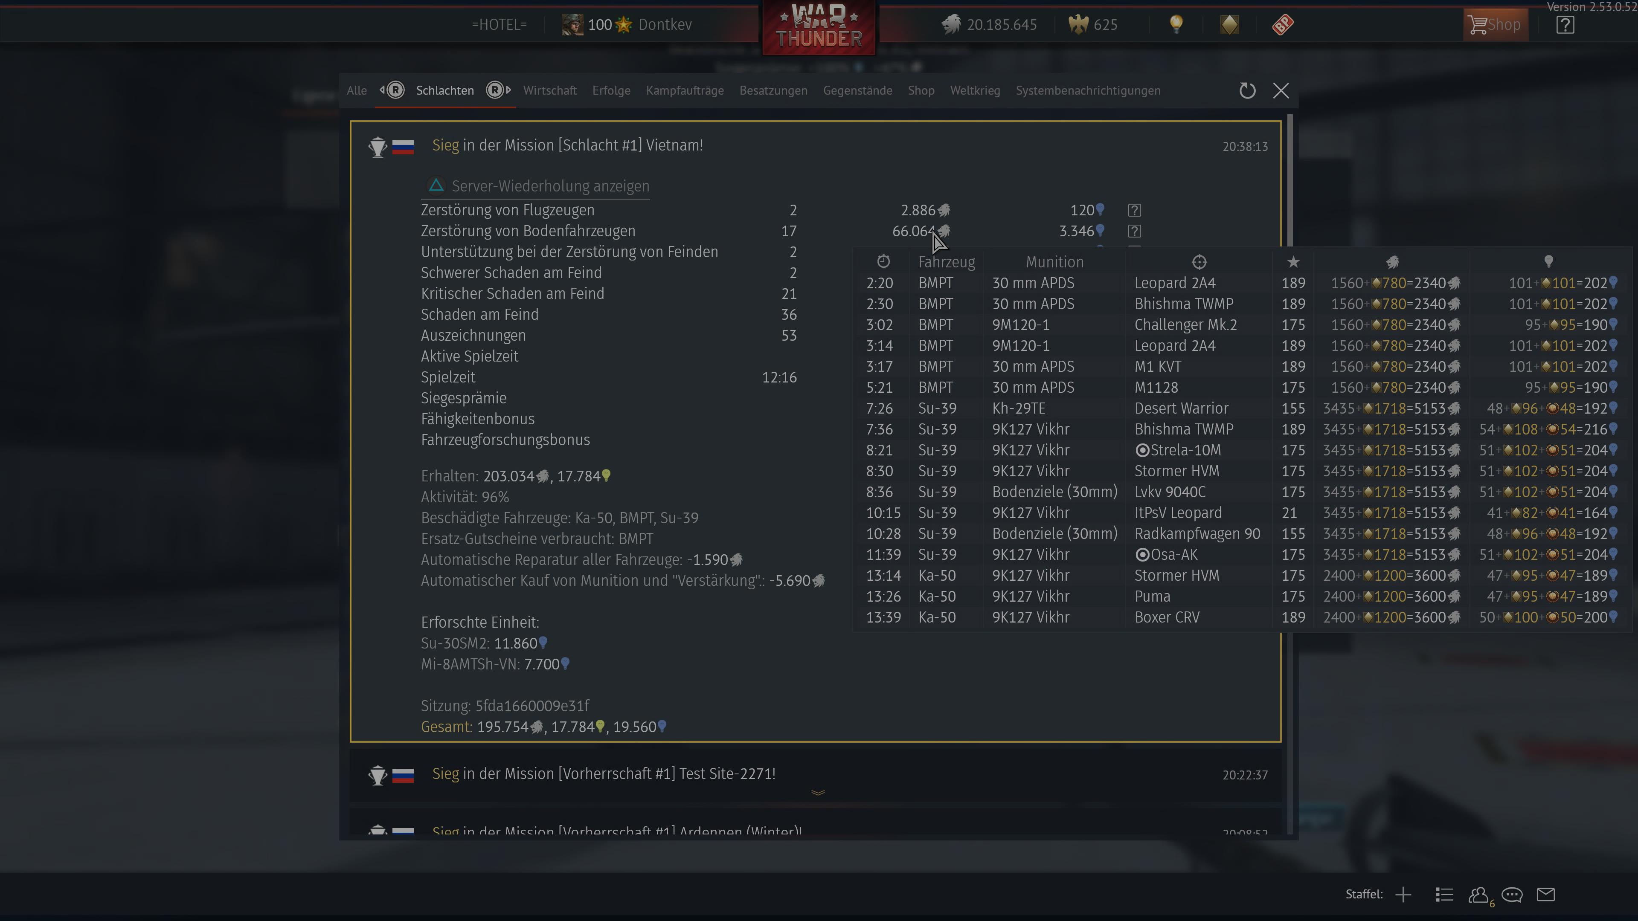Open the Shop cart button
Screen dimensions: 1638x921
coord(1495,25)
